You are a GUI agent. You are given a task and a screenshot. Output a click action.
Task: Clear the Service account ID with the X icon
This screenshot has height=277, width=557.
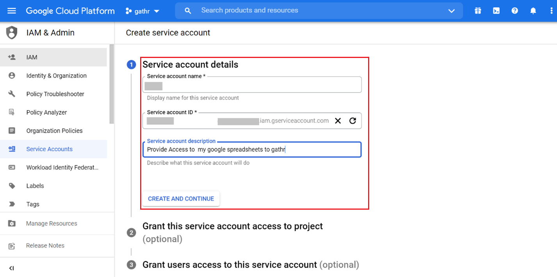[337, 121]
